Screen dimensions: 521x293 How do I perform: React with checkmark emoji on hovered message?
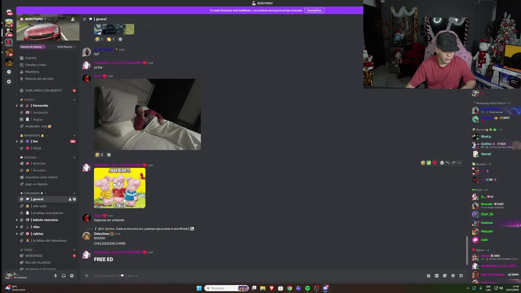pyautogui.click(x=429, y=163)
